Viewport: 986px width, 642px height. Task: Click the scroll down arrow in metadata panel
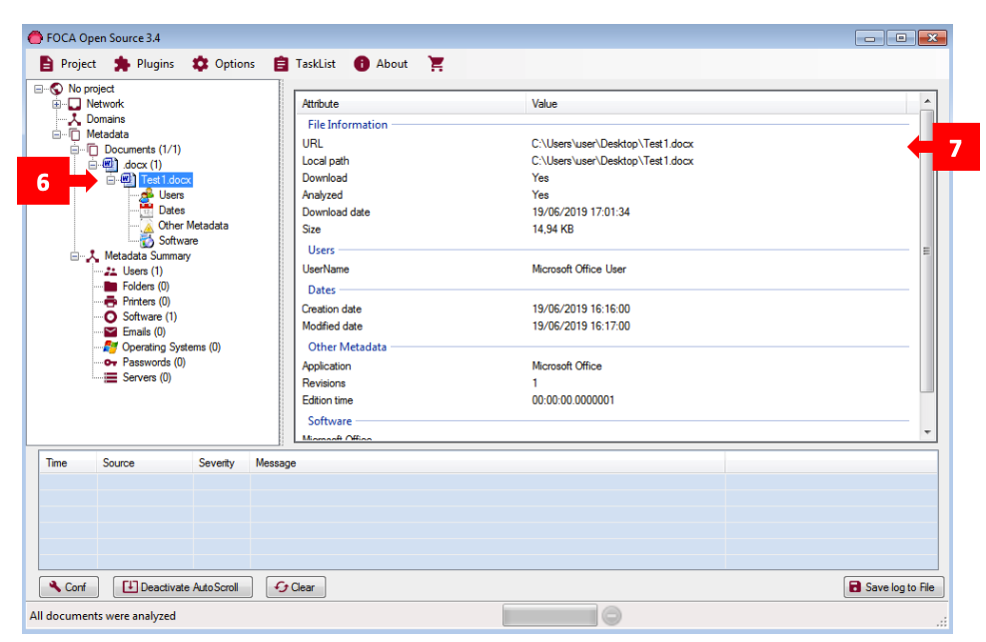(x=927, y=432)
